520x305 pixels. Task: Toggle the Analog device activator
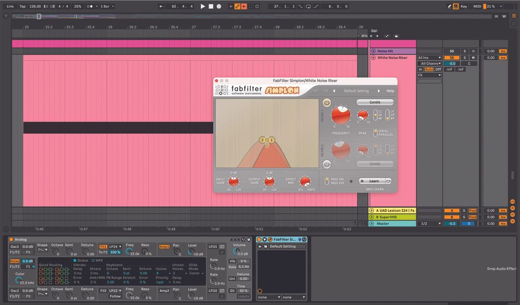(11, 239)
